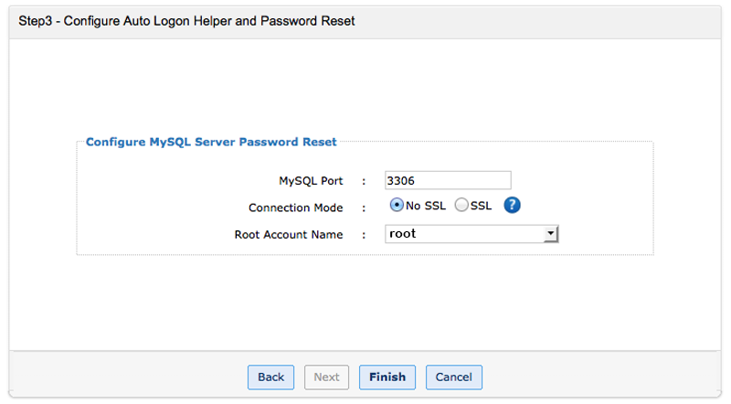Click the "No SSL" option label text
This screenshot has width=731, height=404.
[426, 206]
